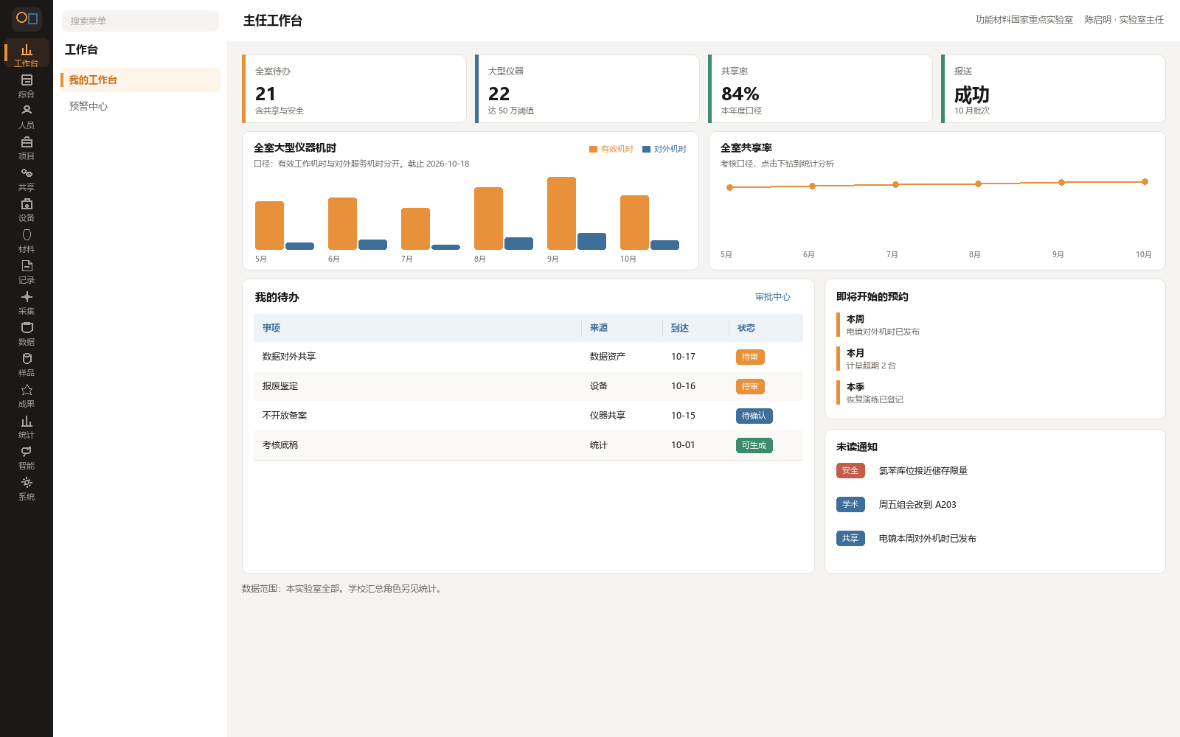The image size is (1180, 737).
Task: Open the 采集 collection sidebar icon
Action: (27, 302)
